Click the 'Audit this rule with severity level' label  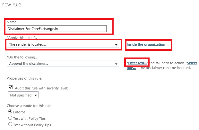point(41,88)
